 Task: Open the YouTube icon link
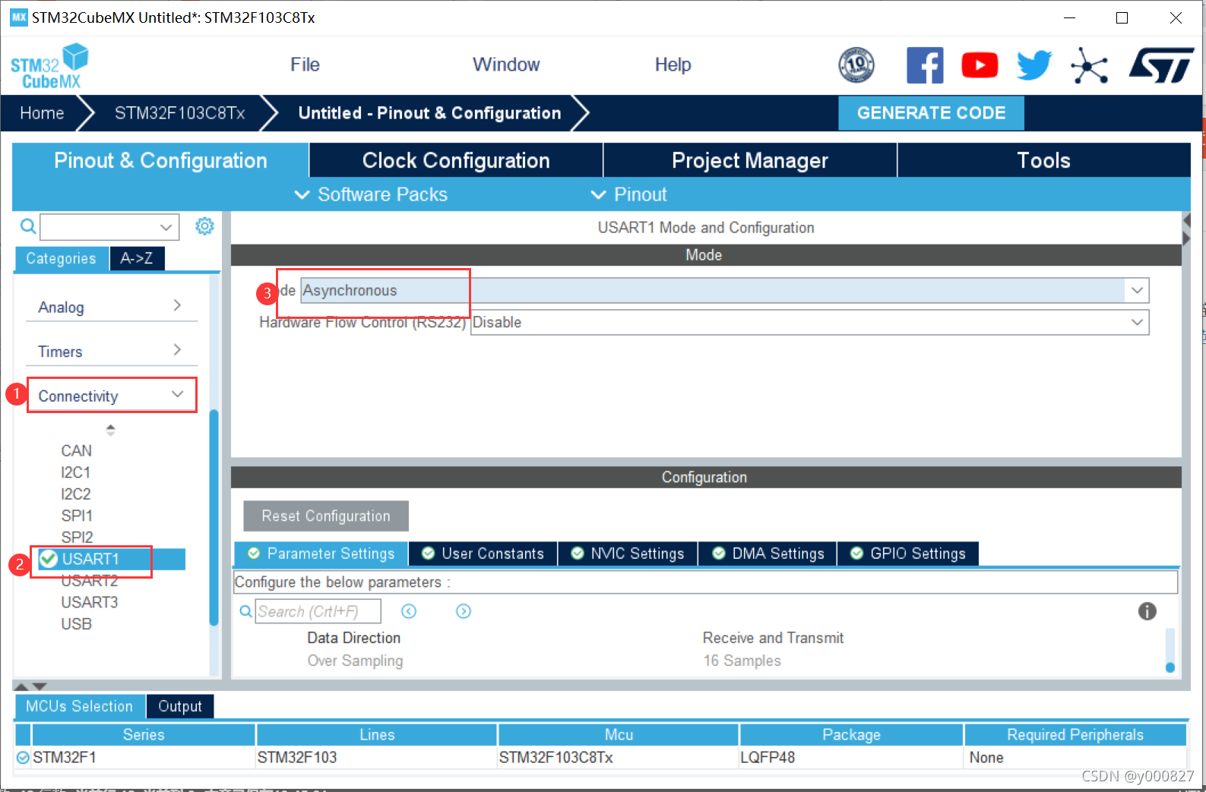(x=980, y=65)
